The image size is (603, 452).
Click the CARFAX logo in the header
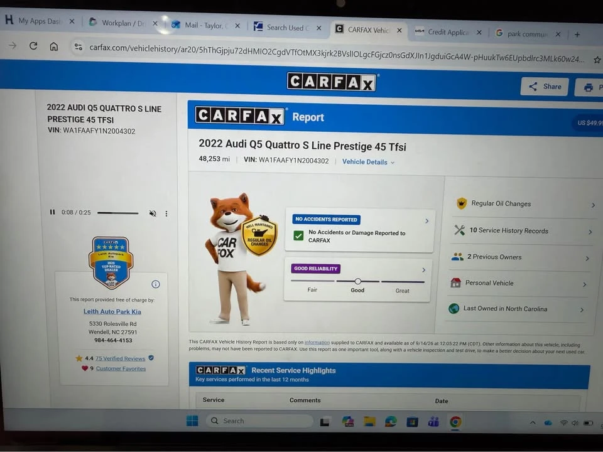pos(332,82)
